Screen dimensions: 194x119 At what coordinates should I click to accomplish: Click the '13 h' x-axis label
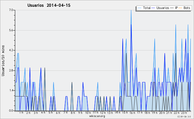coord(110,113)
